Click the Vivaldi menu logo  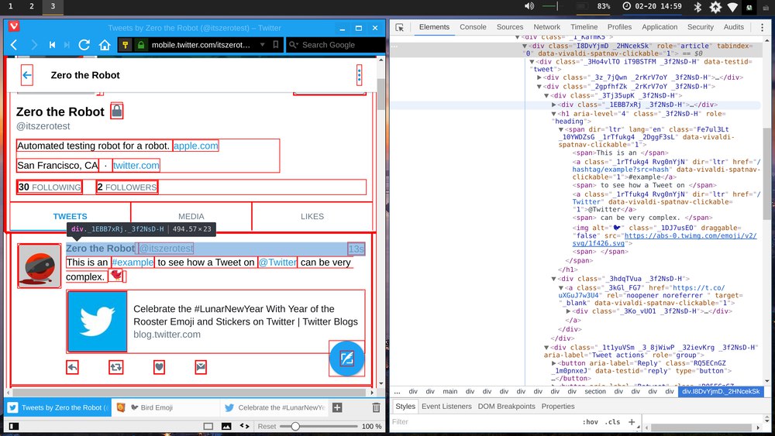point(14,26)
